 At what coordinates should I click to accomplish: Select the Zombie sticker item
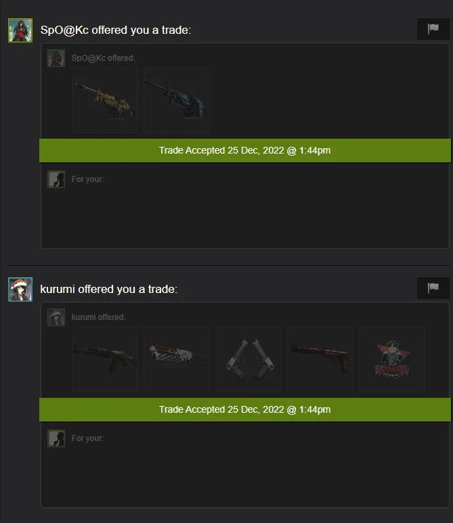(x=392, y=359)
